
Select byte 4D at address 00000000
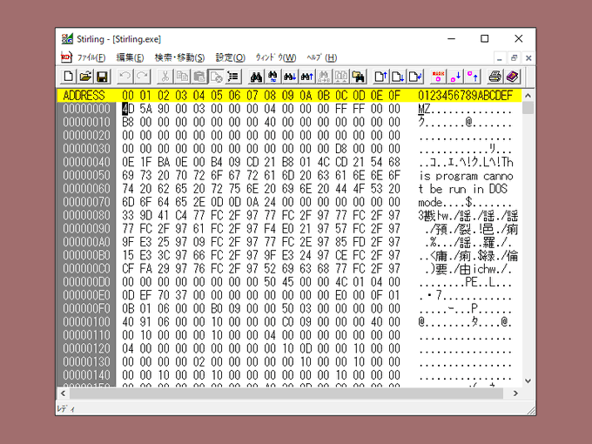128,109
